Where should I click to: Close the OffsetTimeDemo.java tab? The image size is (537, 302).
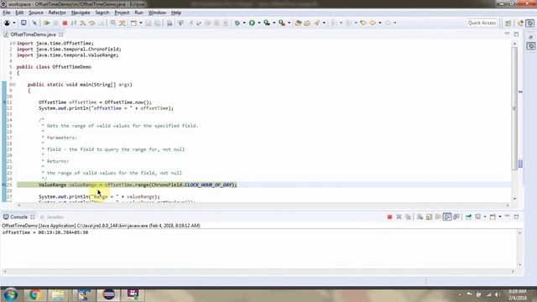tap(61, 34)
